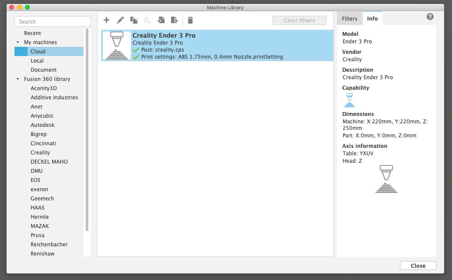The width and height of the screenshot is (452, 280).
Task: Select the Cloud folder
Action: (x=49, y=51)
